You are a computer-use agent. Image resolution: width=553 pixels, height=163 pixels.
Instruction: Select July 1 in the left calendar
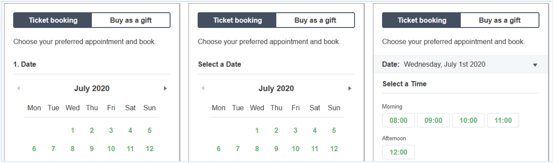click(x=72, y=131)
